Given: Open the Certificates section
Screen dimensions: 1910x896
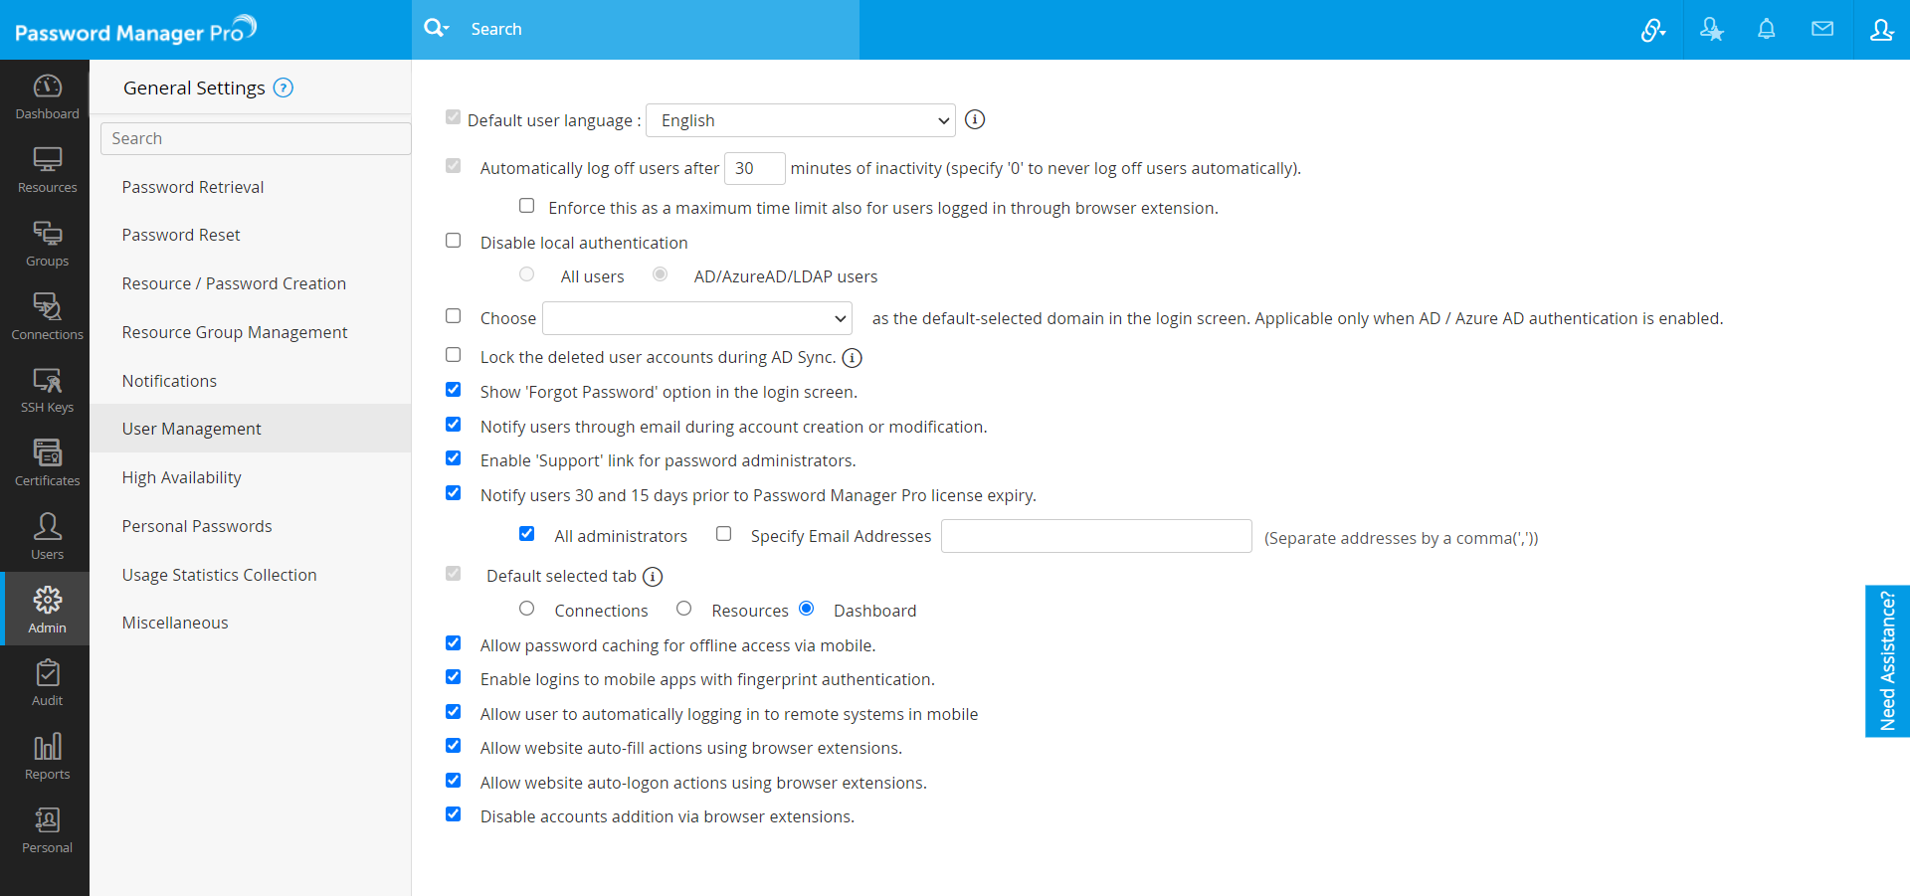Looking at the screenshot, I should click(x=47, y=463).
